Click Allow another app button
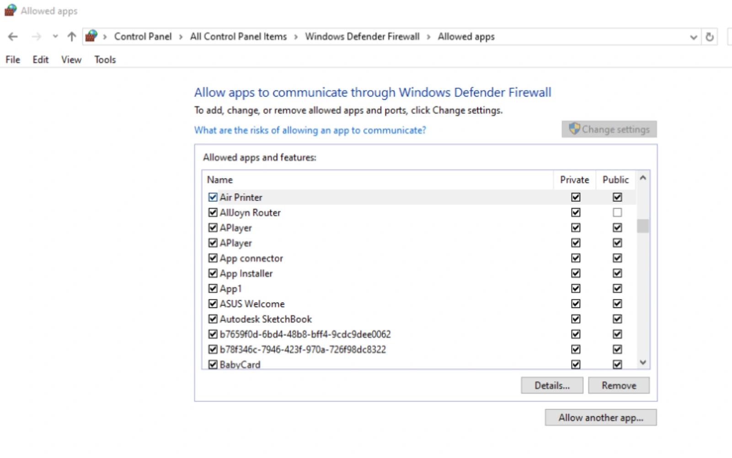 pos(601,417)
